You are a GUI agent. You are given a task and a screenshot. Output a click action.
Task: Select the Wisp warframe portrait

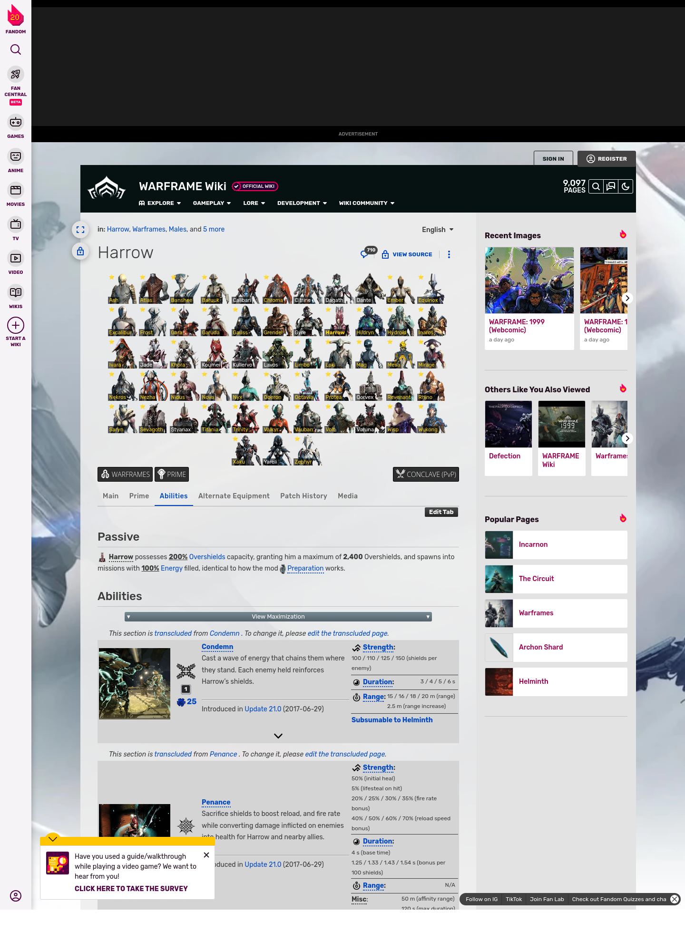(x=401, y=418)
